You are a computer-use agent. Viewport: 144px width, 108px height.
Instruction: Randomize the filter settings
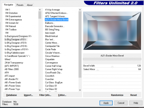pos(117,95)
